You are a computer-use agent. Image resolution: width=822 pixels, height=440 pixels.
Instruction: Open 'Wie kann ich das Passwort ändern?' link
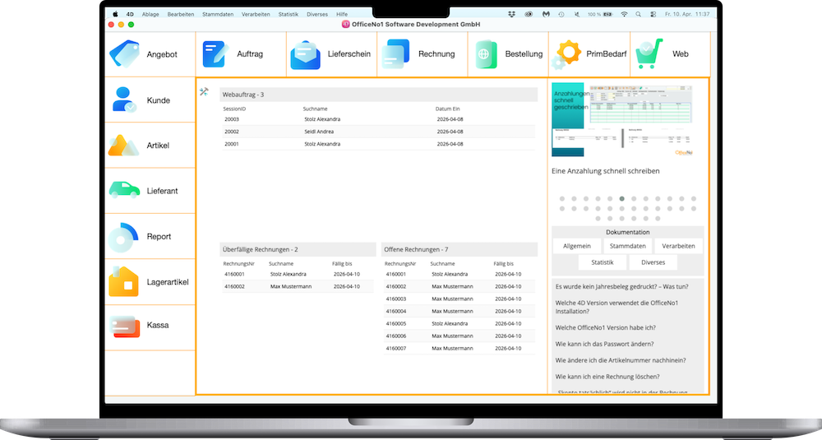coord(611,342)
